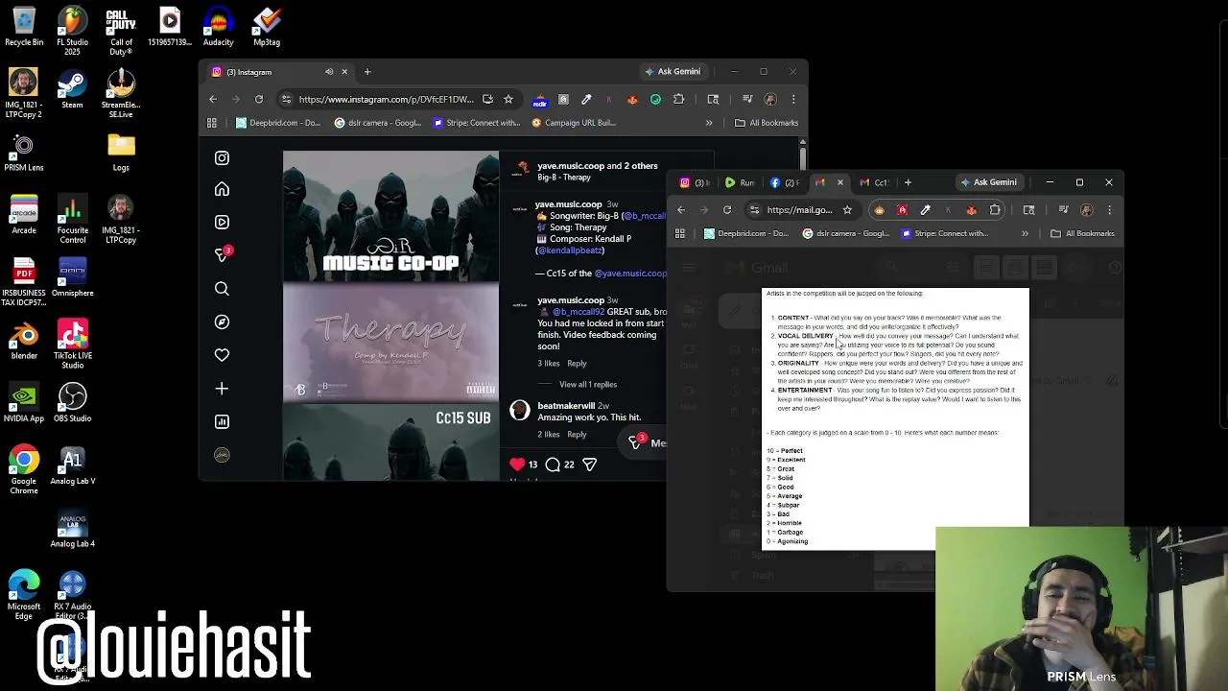
Task: Reload the Instagram page
Action: coord(259,99)
